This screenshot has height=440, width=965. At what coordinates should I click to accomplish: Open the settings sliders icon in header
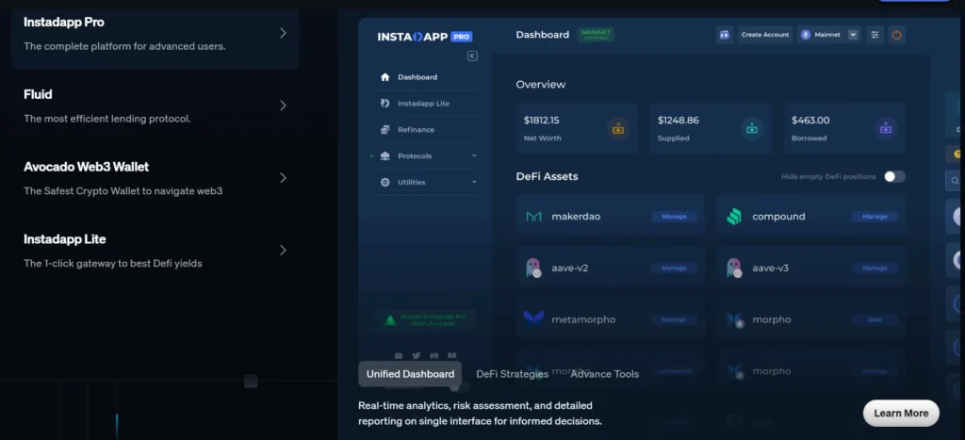pos(875,35)
